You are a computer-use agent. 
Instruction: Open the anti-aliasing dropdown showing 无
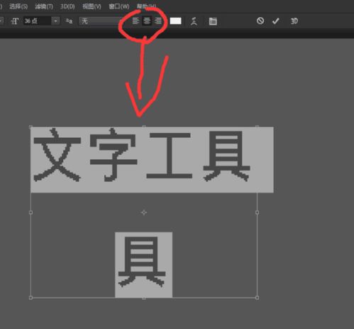tap(101, 21)
